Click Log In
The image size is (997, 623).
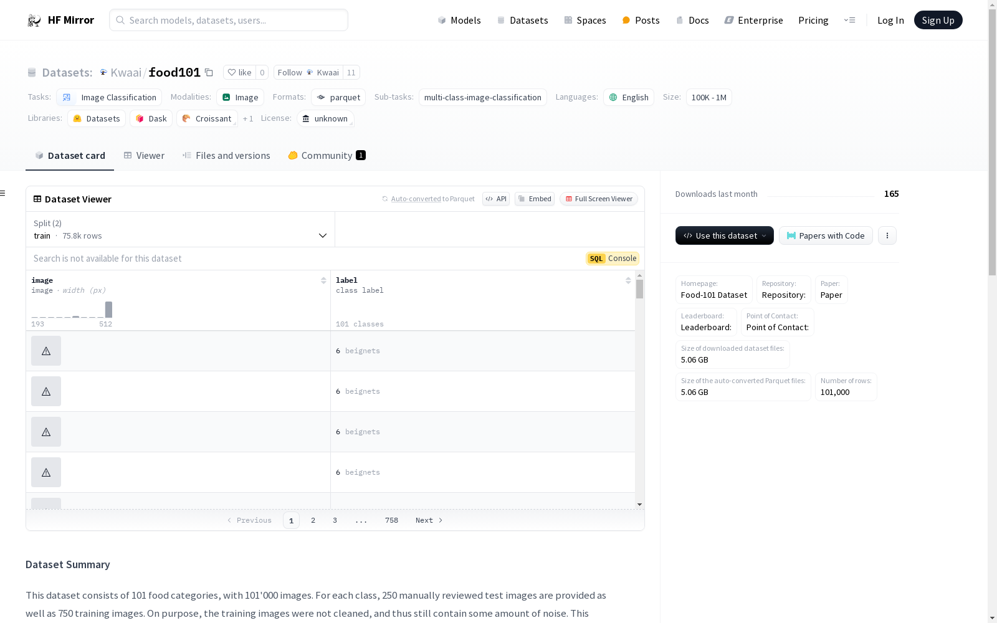[890, 20]
